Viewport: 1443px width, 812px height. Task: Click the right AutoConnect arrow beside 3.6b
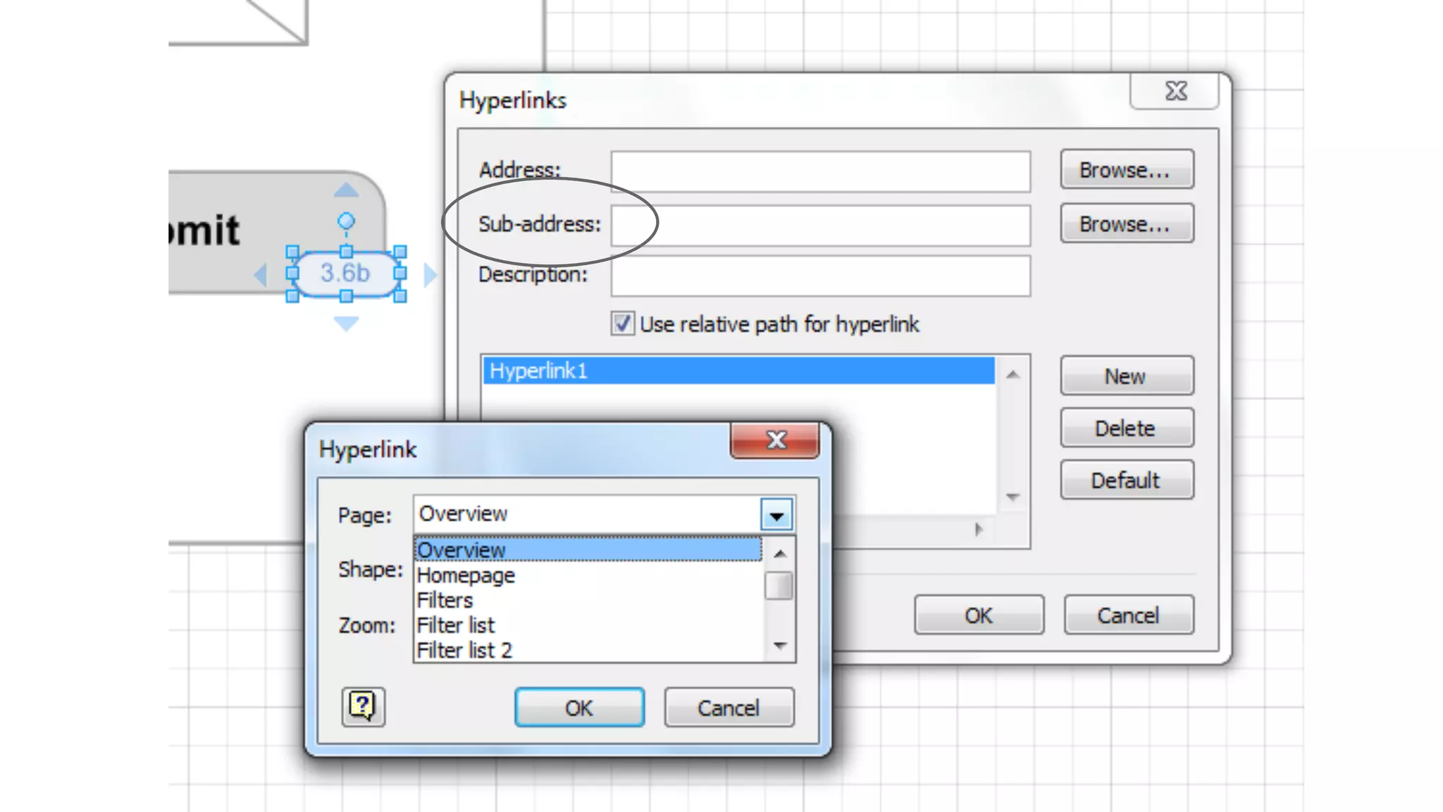tap(430, 274)
